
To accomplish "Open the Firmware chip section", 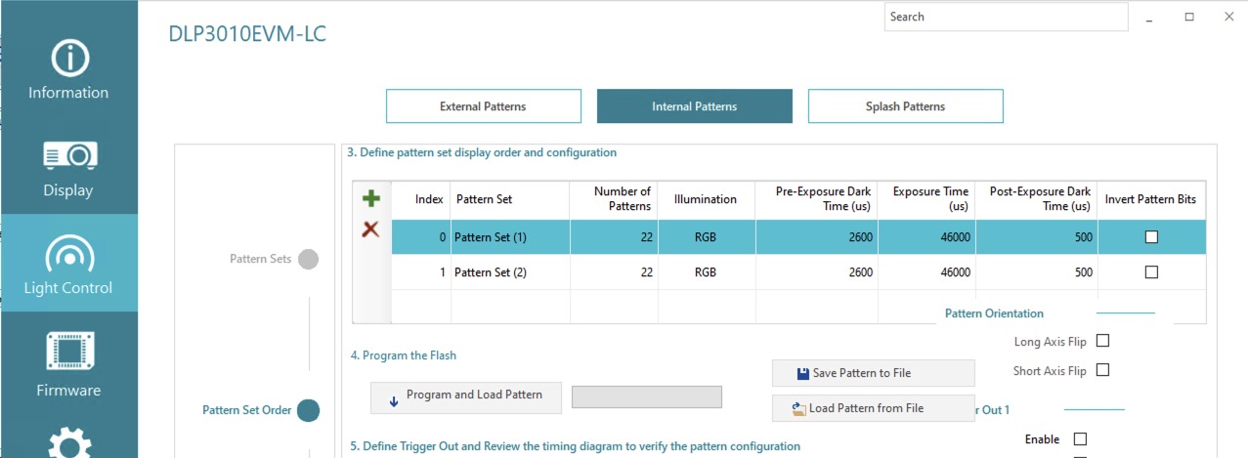I will (68, 362).
